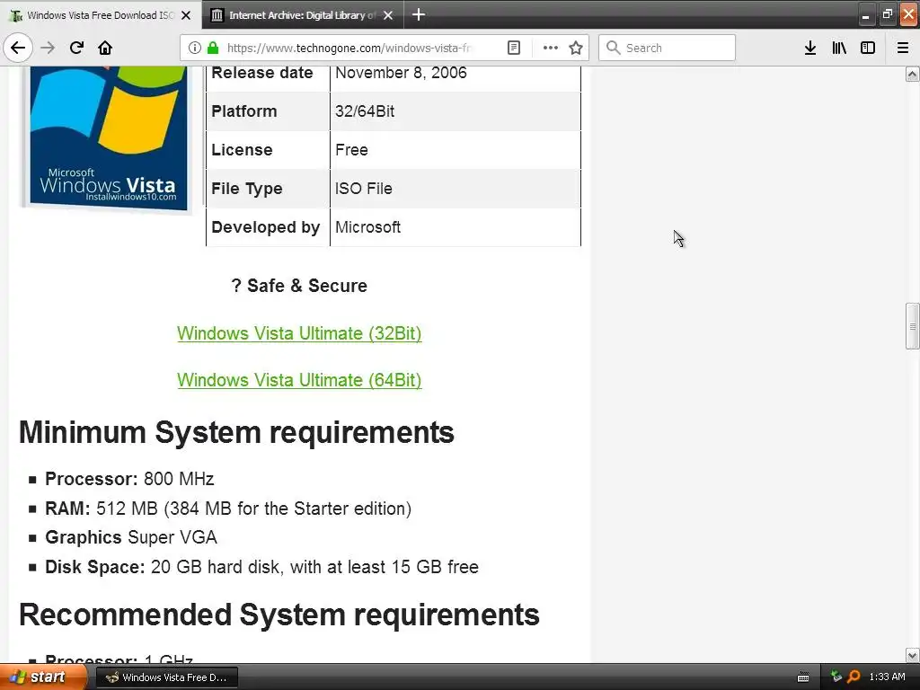The image size is (920, 690).
Task: Click the 'Recommended System requirements' heading
Action: click(279, 615)
